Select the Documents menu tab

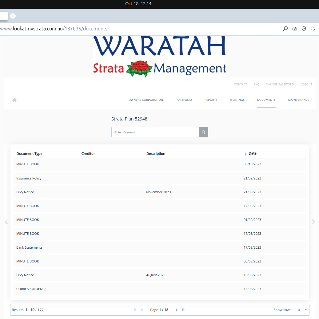(266, 100)
